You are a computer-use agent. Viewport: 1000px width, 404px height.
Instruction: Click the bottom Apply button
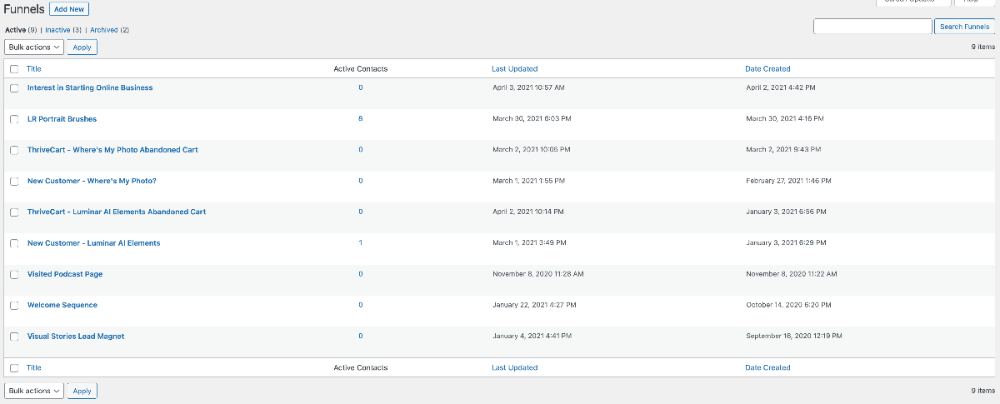tap(82, 391)
